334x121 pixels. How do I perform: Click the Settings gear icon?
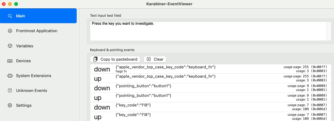click(x=10, y=106)
